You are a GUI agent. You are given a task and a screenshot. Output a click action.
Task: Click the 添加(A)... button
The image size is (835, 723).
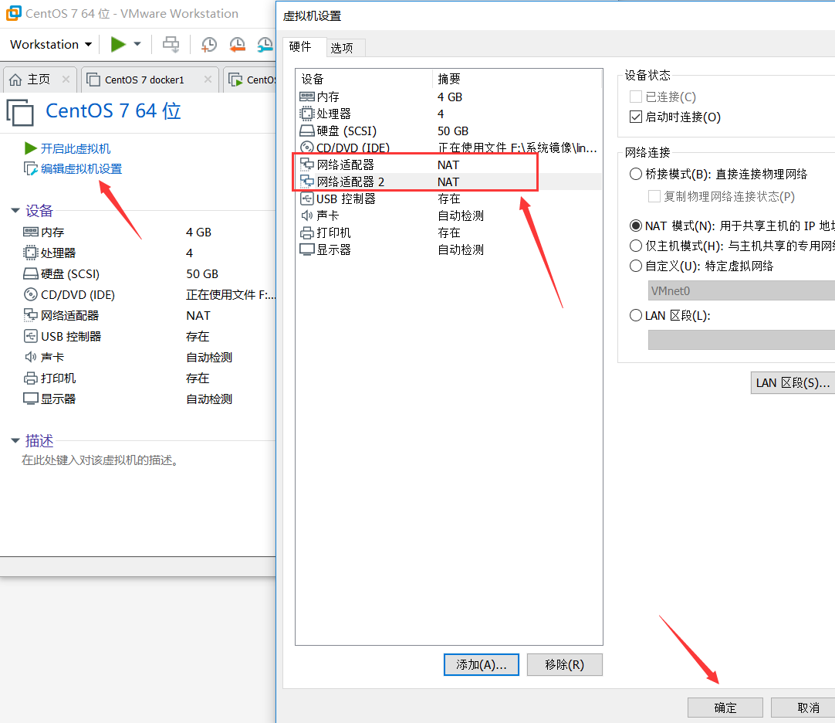coord(482,665)
